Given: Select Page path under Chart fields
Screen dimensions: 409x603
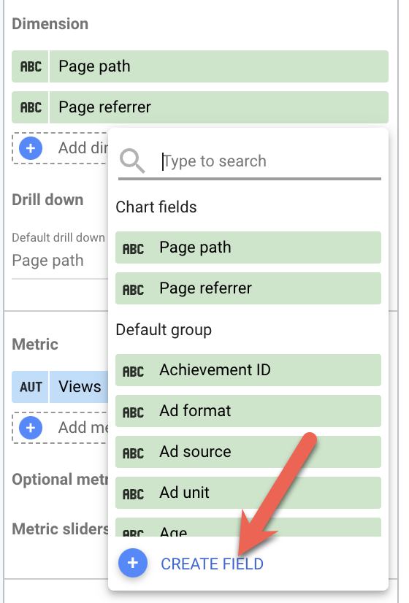Looking at the screenshot, I should (x=248, y=247).
